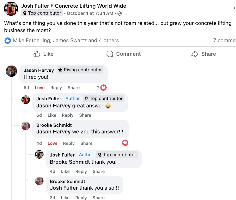Screen dimensions: 236x200
Task: Open the Concrete Lifting World Wide group
Action: pyautogui.click(x=90, y=6)
